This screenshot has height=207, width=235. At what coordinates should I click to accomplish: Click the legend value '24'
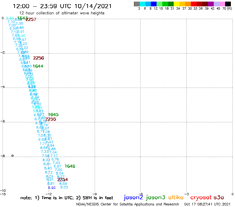(178, 8)
